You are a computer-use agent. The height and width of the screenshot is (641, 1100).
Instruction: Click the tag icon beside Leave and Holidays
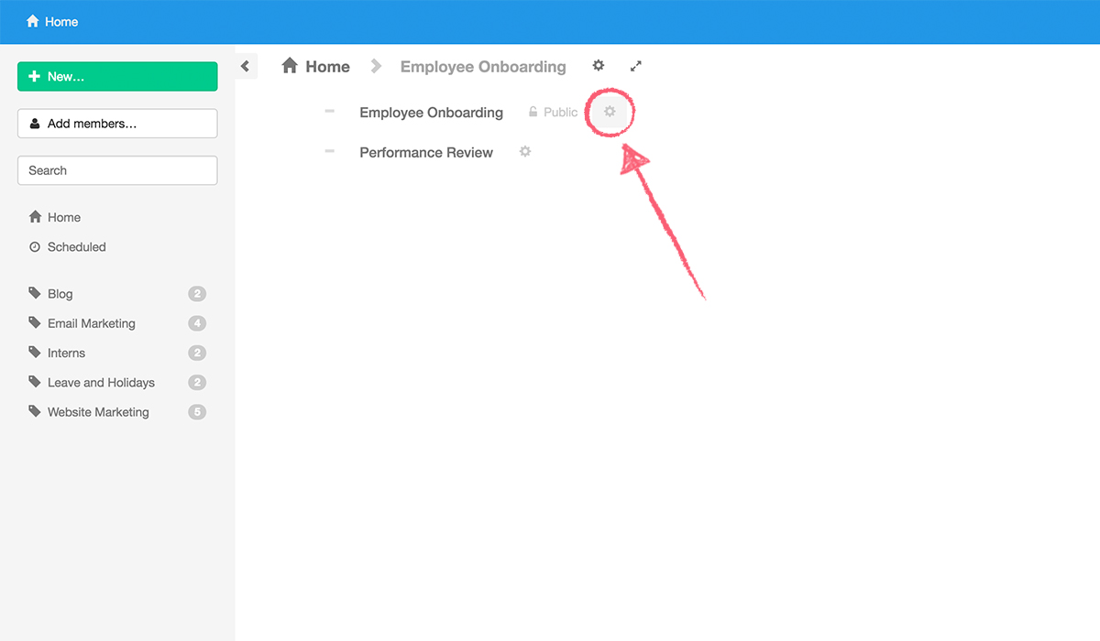(x=35, y=382)
